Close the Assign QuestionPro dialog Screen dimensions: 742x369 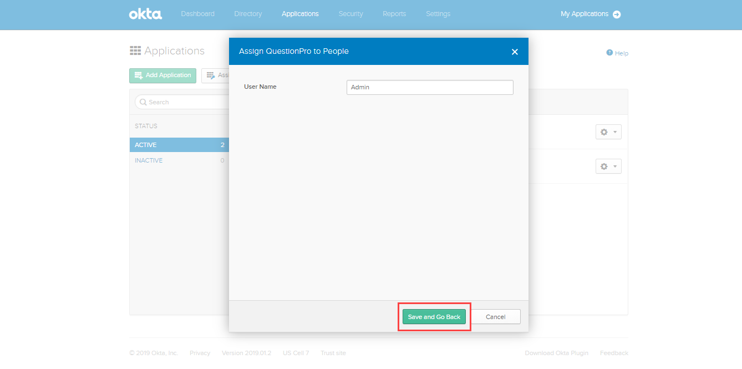point(515,52)
